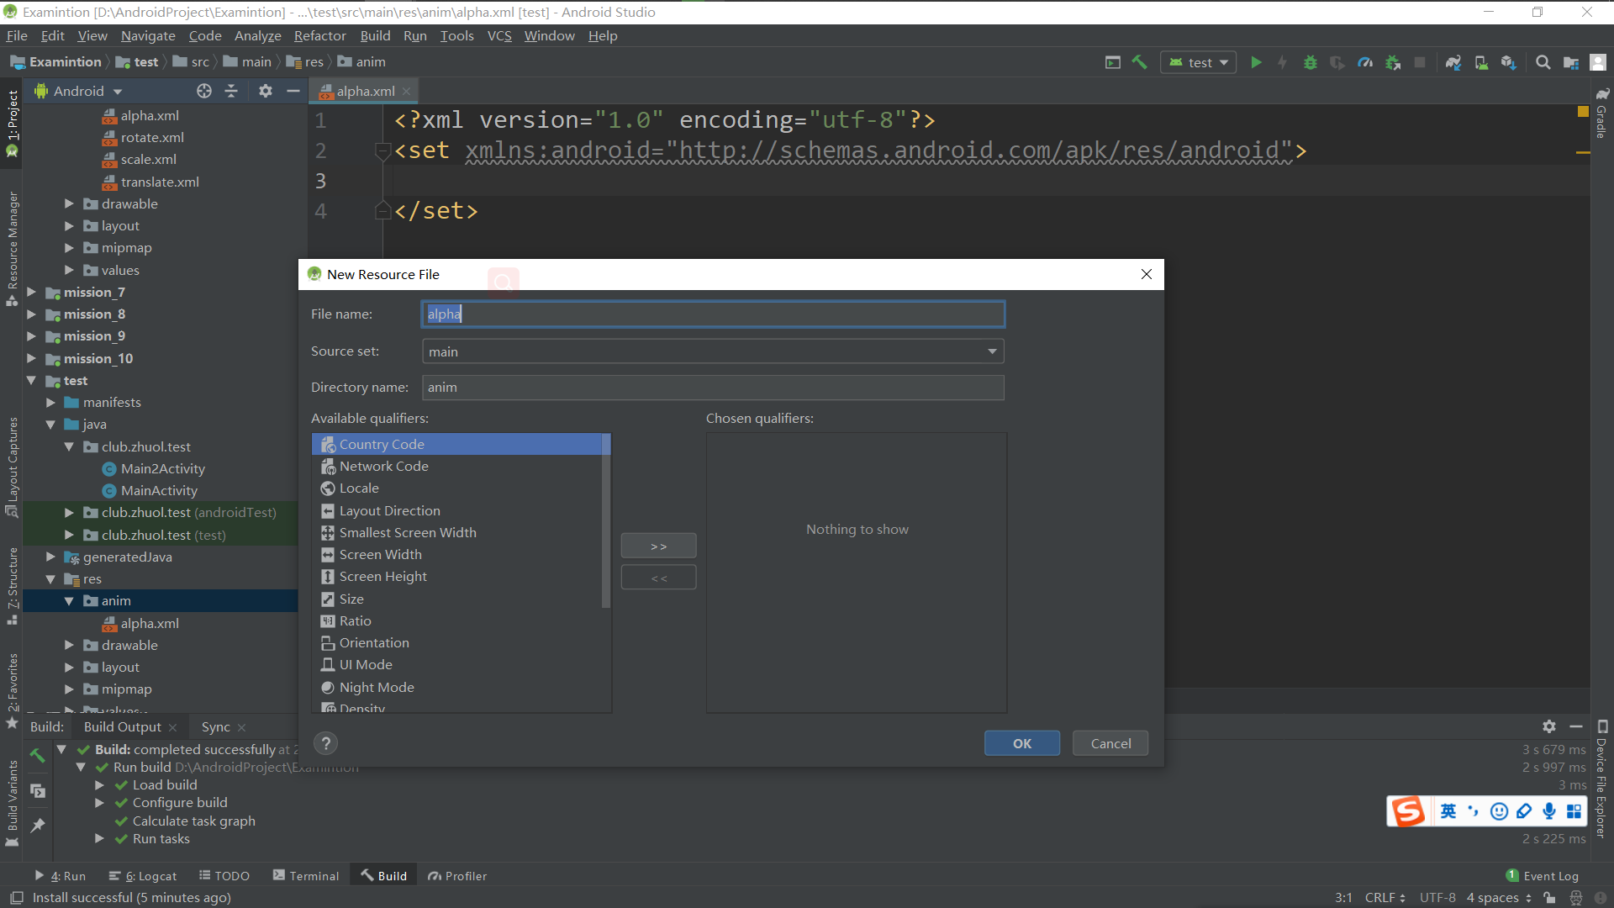Image resolution: width=1614 pixels, height=908 pixels.
Task: Click the Debug app bug icon
Action: pyautogui.click(x=1310, y=62)
